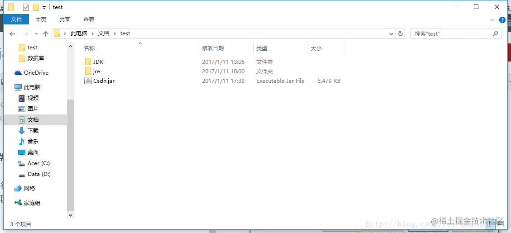Open OneDrive in the navigation pane
Screen dimensions: 511x233
[36, 72]
